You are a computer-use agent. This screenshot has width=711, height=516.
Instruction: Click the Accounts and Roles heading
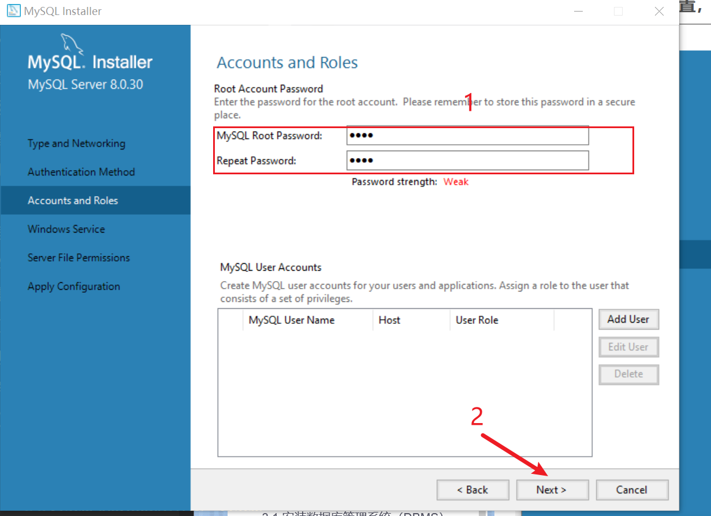pyautogui.click(x=287, y=62)
